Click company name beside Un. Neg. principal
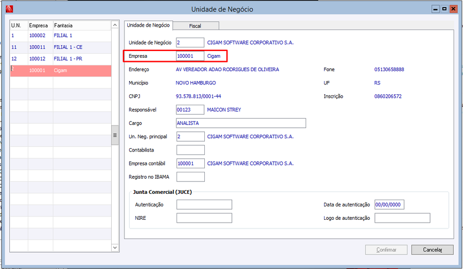Image resolution: width=463 pixels, height=269 pixels. [x=251, y=137]
